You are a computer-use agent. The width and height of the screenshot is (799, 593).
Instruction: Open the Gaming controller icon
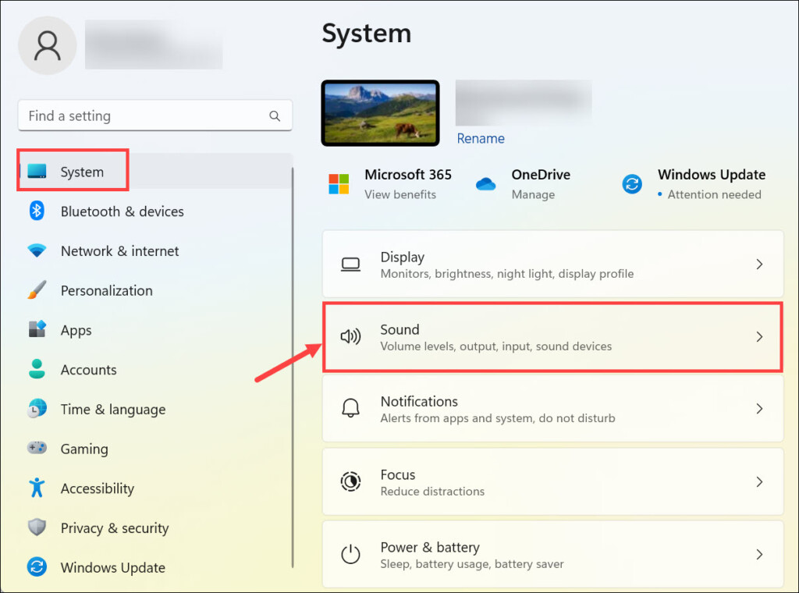click(37, 449)
